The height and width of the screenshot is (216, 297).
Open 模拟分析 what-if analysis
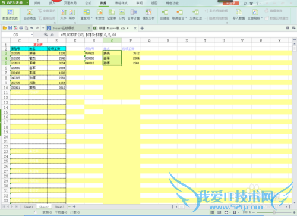point(148,14)
